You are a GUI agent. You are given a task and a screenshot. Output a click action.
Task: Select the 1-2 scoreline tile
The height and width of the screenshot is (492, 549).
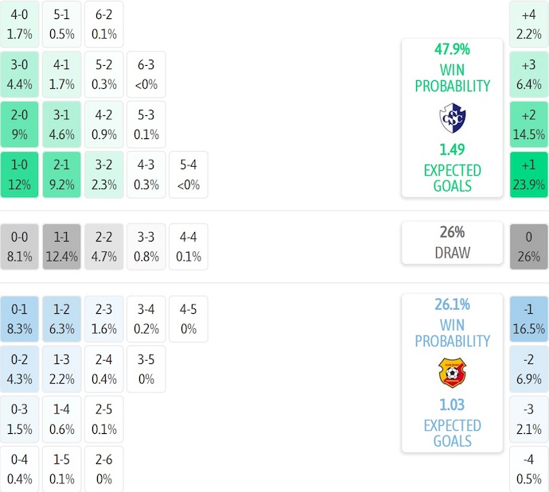[x=61, y=318]
